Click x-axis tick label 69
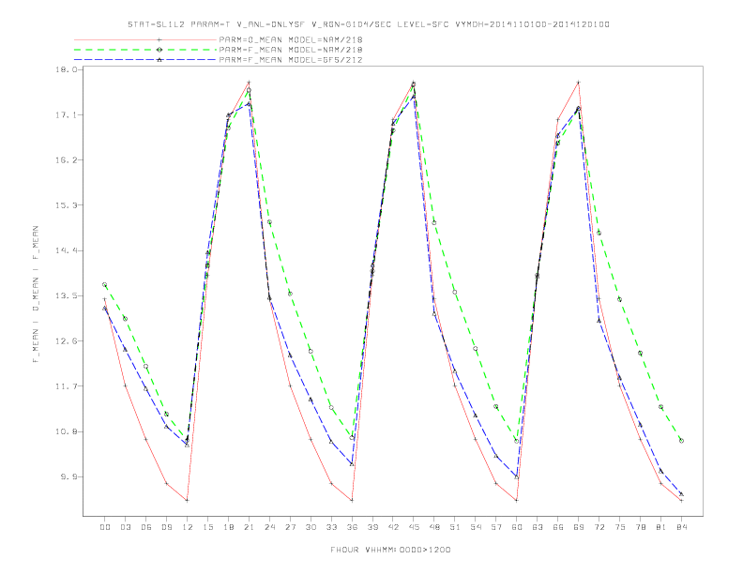743x574 pixels. tap(579, 527)
